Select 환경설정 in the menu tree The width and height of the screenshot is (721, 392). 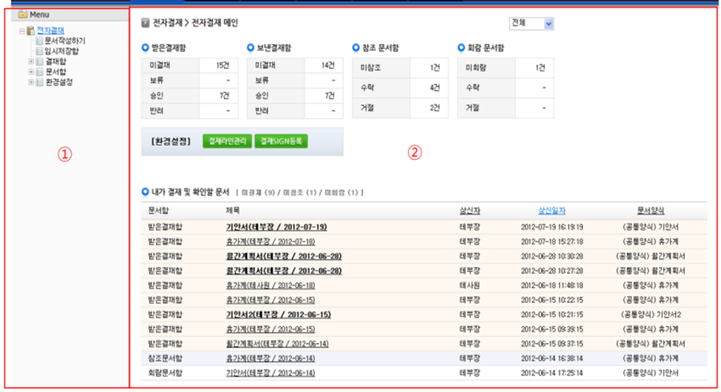[59, 82]
